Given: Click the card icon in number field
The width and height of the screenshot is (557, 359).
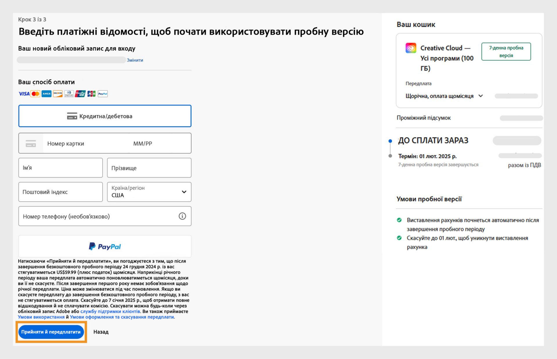Looking at the screenshot, I should coord(31,144).
